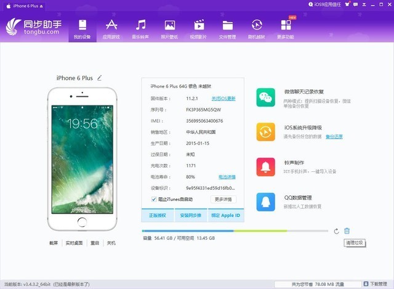Click the 备份还原 (Backup & Restore) link
The height and width of the screenshot is (289, 394).
click(334, 137)
